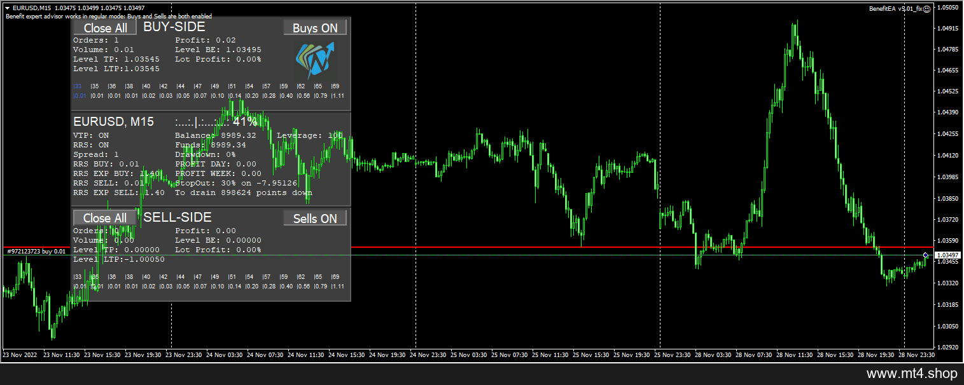Click the RRS: ON status line

point(91,145)
